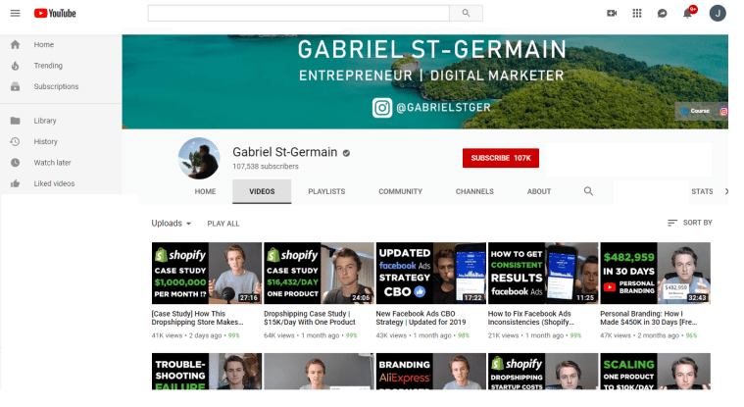Open title '[Case Study] How This Dropshipping Store Makes...'
744x407 pixels.
197,318
